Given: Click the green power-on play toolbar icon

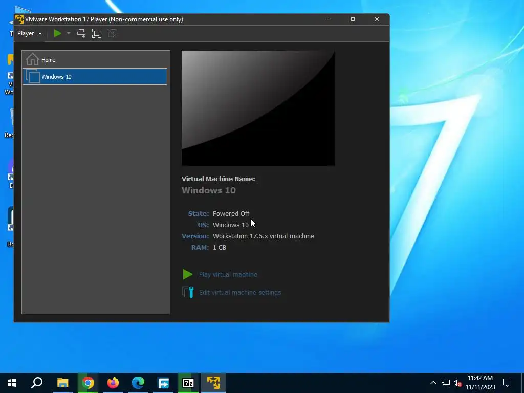Looking at the screenshot, I should point(57,33).
